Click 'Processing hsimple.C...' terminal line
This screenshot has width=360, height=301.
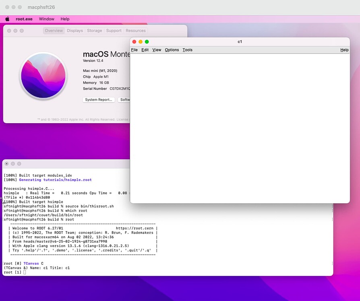tap(29, 189)
